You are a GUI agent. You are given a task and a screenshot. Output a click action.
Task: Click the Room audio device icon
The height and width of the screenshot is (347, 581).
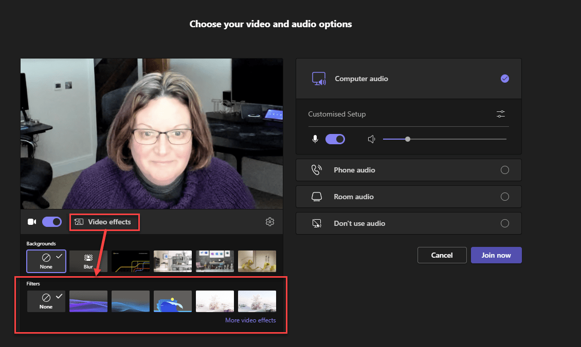click(x=317, y=197)
